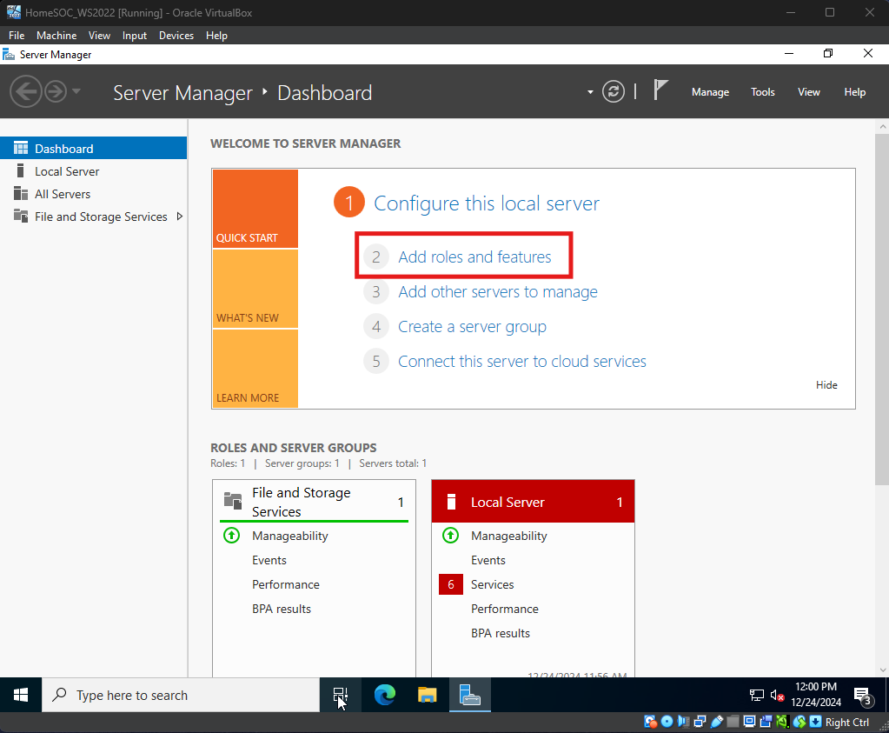Screen dimensions: 889x733
Task: Expand the File and Storage Services arrow
Action: tap(179, 217)
